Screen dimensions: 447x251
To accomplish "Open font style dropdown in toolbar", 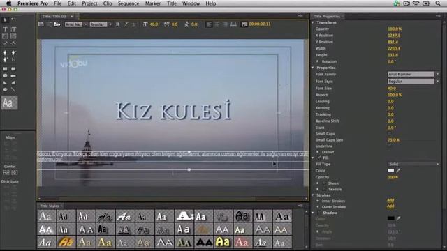I will tap(110, 24).
